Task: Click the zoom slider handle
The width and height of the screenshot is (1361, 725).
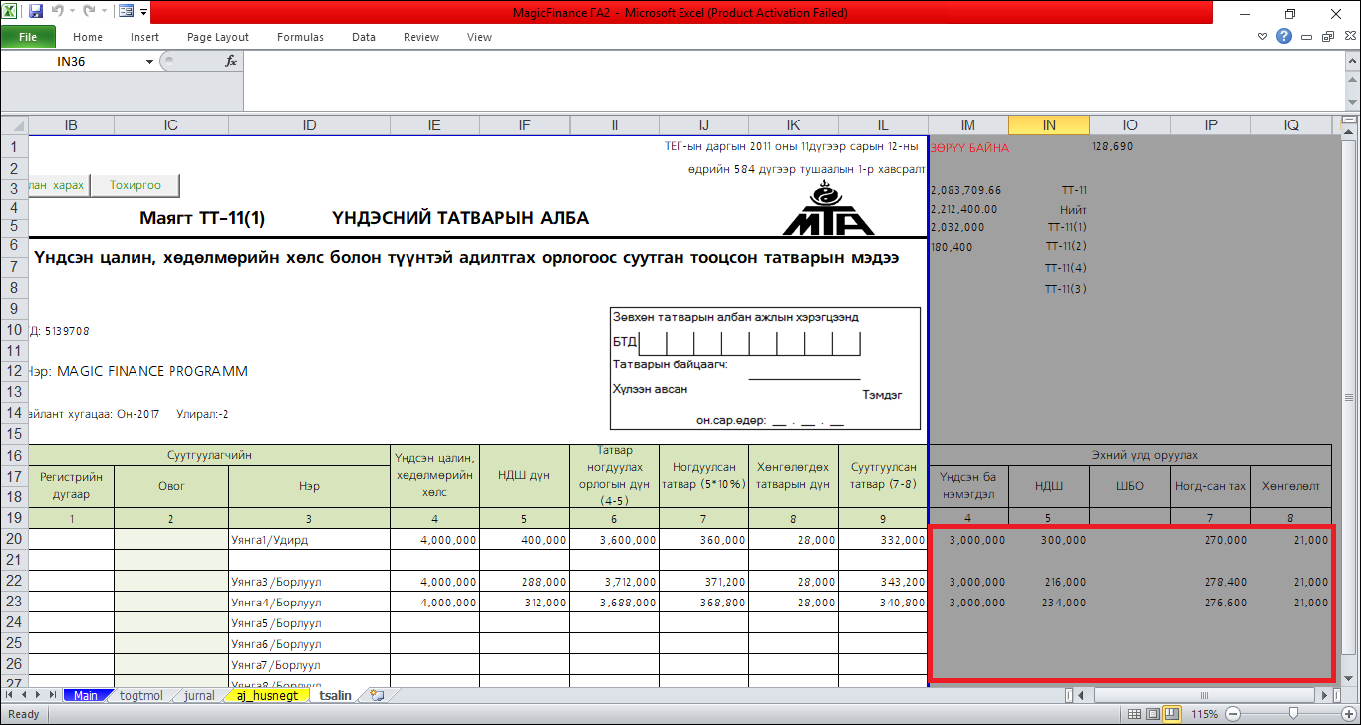Action: coord(1293,714)
